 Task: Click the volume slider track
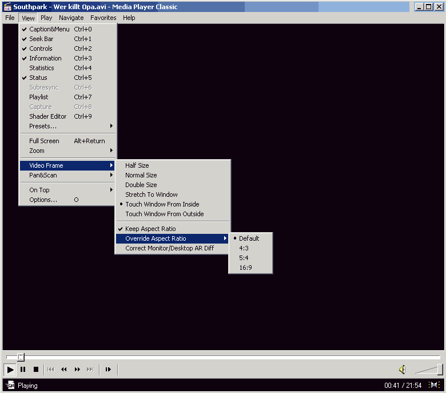[x=428, y=370]
